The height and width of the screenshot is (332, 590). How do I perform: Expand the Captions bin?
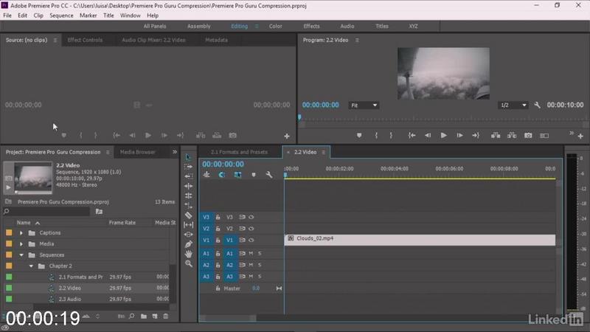[21, 233]
